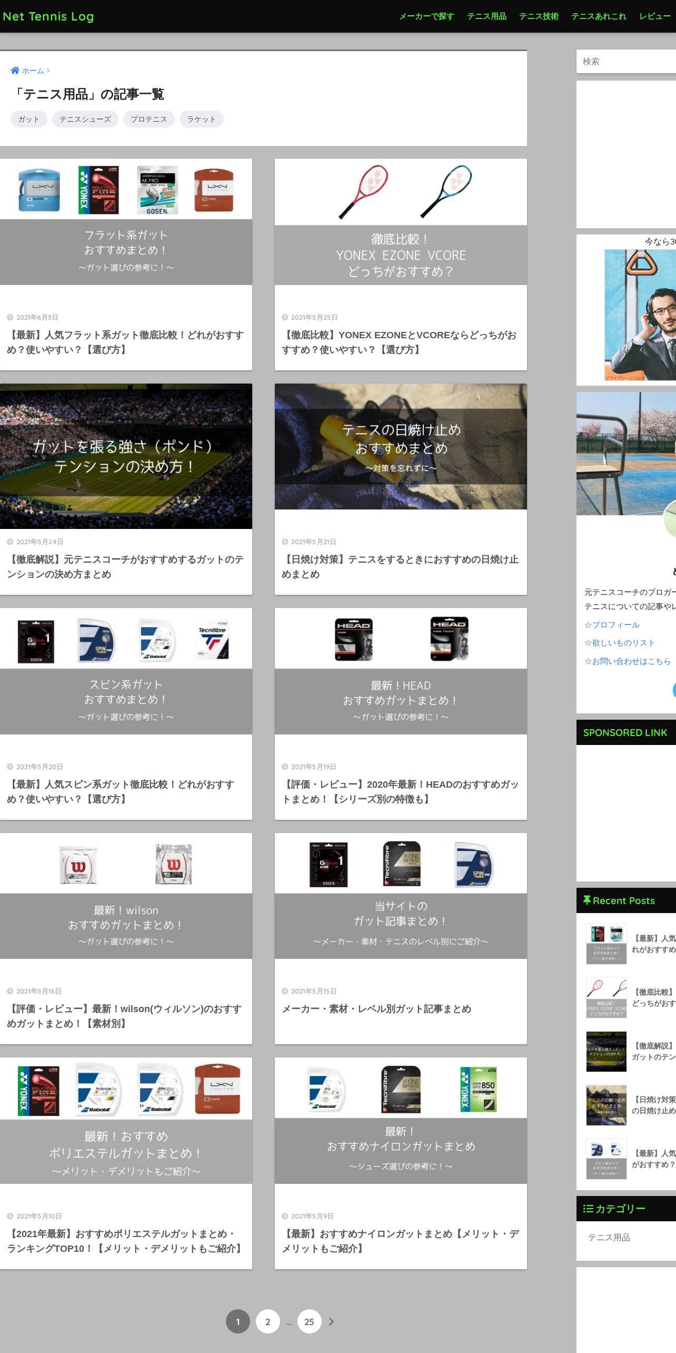Open the ☆欲しいものリスト sidebar link
The width and height of the screenshot is (676, 1353).
point(620,643)
